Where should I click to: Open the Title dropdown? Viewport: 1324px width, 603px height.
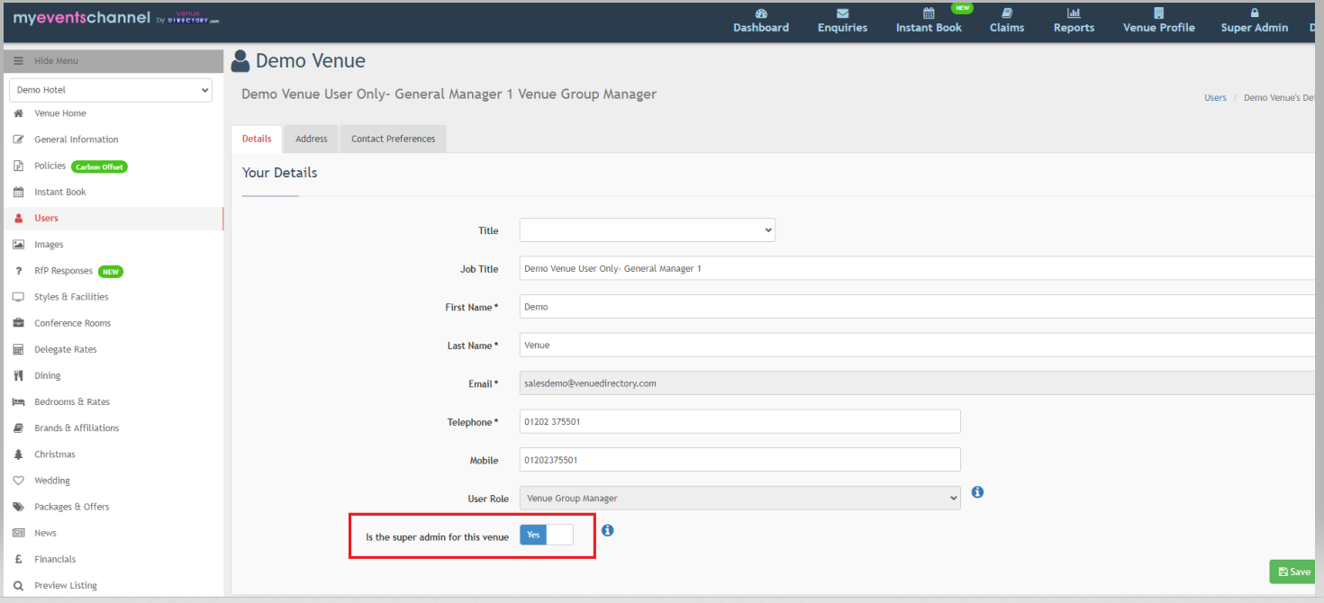point(647,230)
